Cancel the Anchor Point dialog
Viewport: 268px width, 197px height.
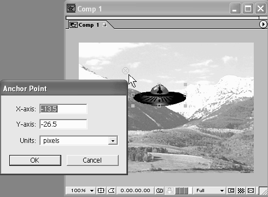[92, 160]
